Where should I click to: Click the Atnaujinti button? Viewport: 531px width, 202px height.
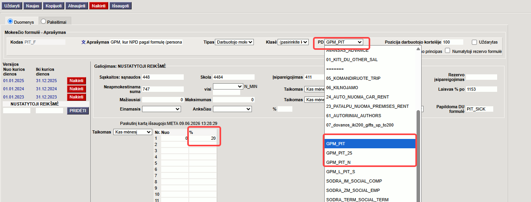click(x=76, y=6)
